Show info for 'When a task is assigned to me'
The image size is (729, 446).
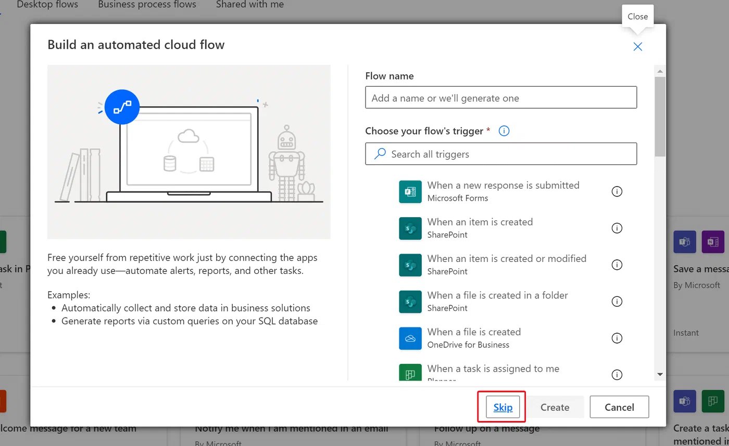click(617, 375)
